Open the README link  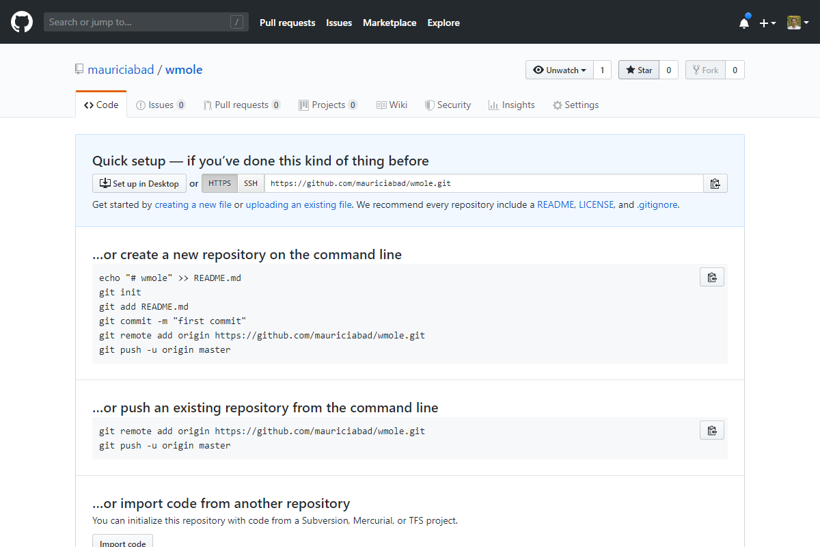point(556,204)
